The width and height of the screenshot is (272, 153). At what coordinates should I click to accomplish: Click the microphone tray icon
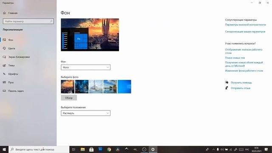(x=218, y=150)
